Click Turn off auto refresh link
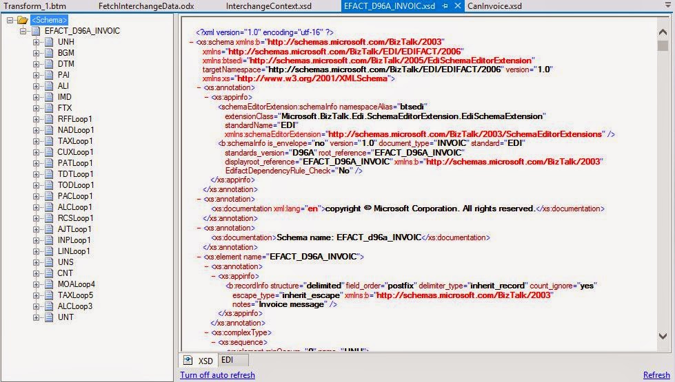Screen dimensions: 675x382 pos(217,375)
